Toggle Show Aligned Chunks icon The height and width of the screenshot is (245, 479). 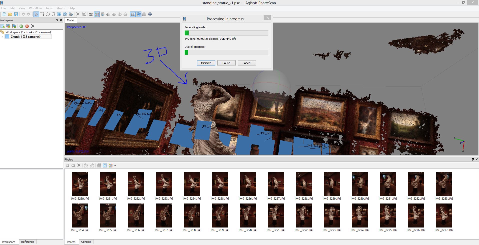point(144,14)
